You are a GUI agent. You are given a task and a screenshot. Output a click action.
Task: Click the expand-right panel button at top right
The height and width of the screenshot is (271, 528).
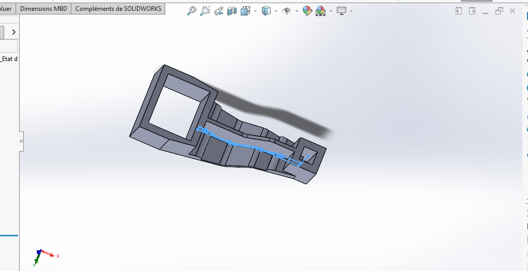472,11
